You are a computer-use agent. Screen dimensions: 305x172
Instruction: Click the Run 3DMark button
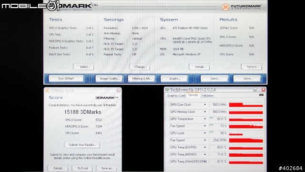(66, 79)
